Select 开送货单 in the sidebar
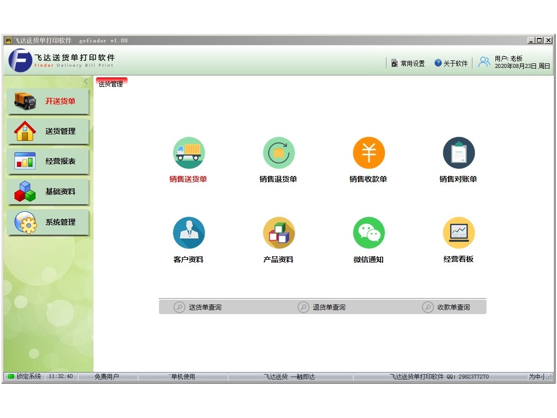 click(x=48, y=101)
